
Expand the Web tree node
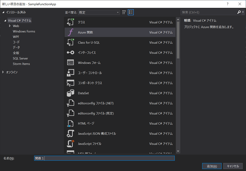[10, 26]
